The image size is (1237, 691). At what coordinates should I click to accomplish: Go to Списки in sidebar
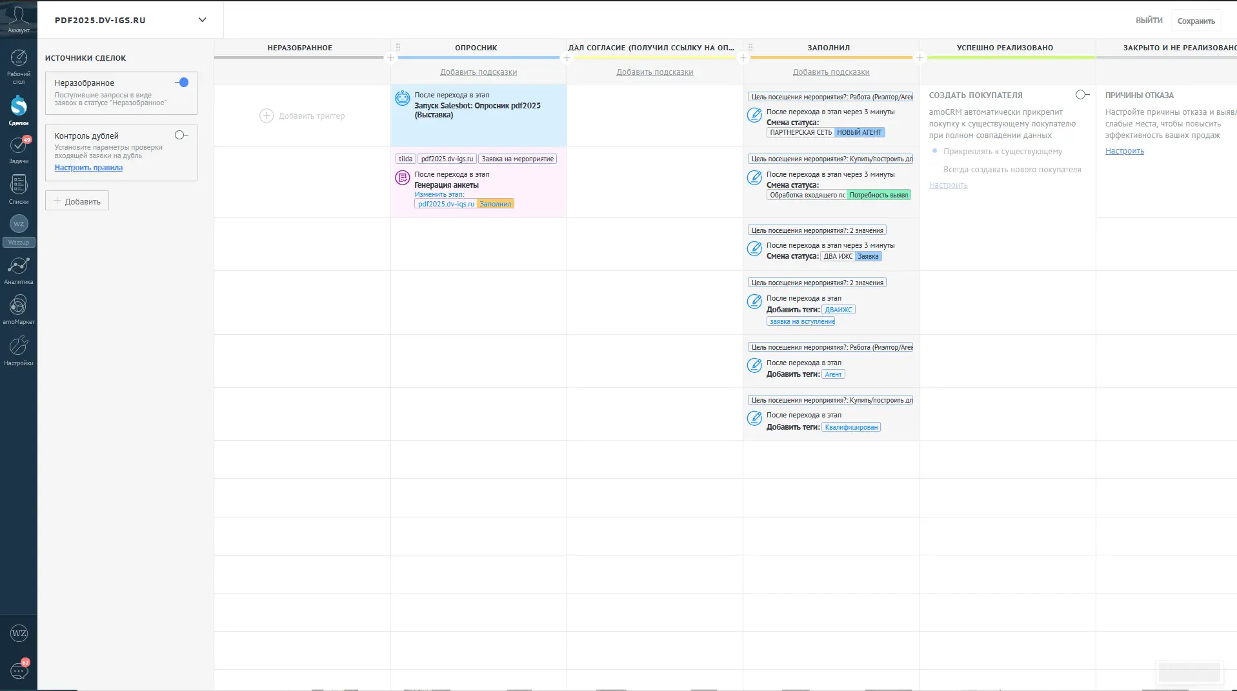point(19,189)
